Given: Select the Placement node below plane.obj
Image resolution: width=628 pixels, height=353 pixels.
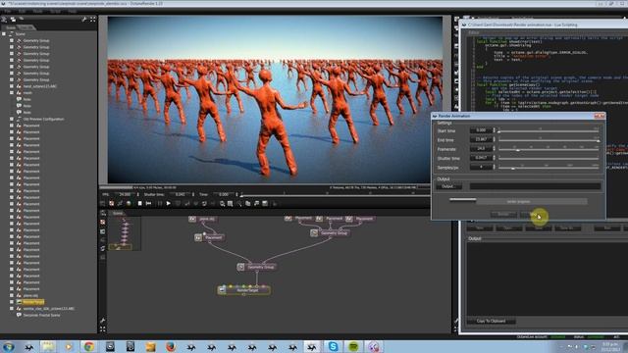Looking at the screenshot, I should 209,237.
